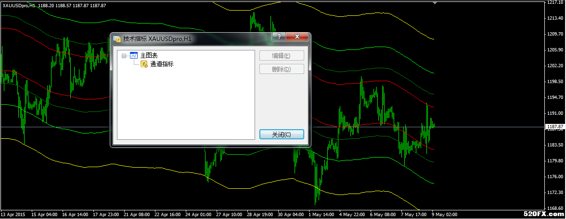The image size is (566, 219).
Task: Click the 技术指标 dialog title bar icon
Action: tap(117, 39)
